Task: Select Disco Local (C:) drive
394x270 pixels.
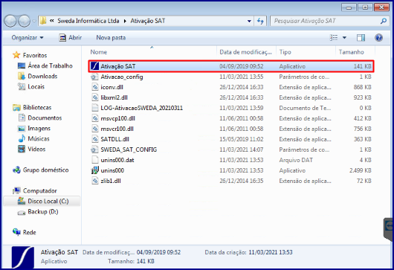Action: [x=48, y=201]
